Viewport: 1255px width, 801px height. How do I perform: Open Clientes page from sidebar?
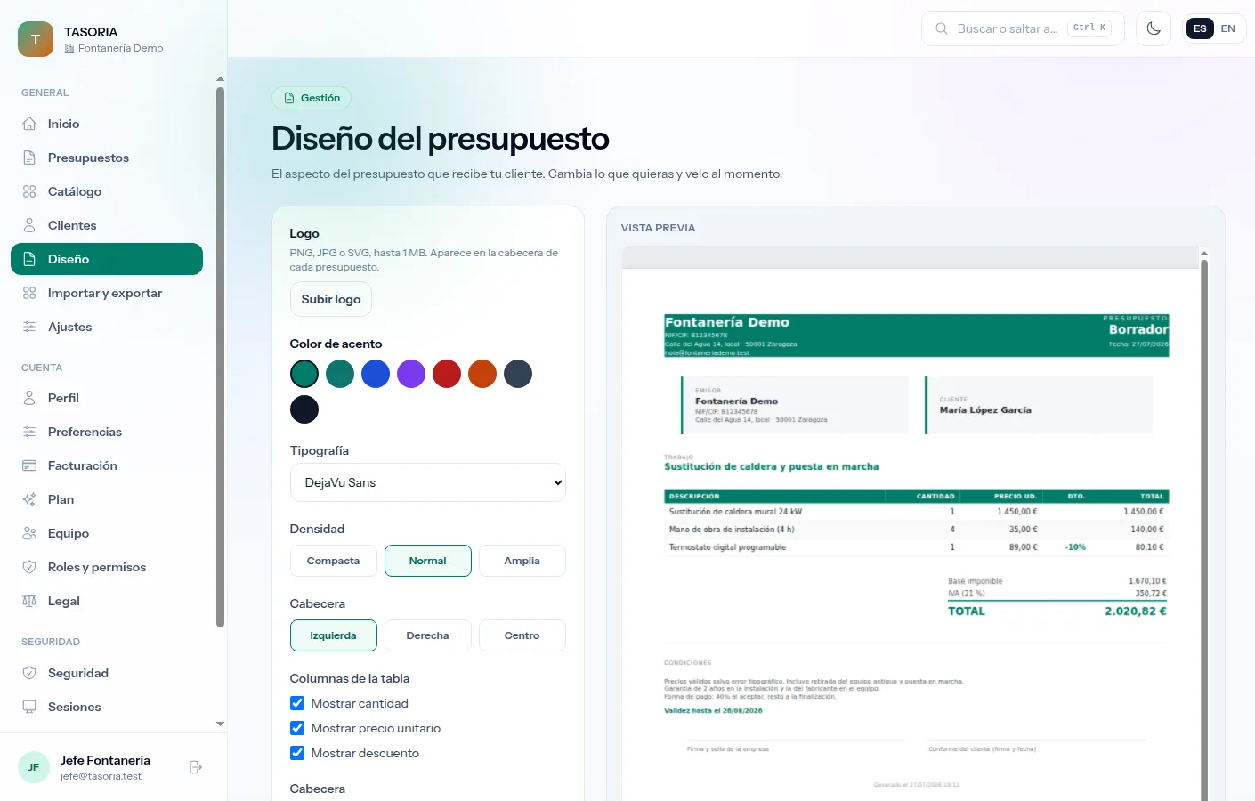click(107, 225)
